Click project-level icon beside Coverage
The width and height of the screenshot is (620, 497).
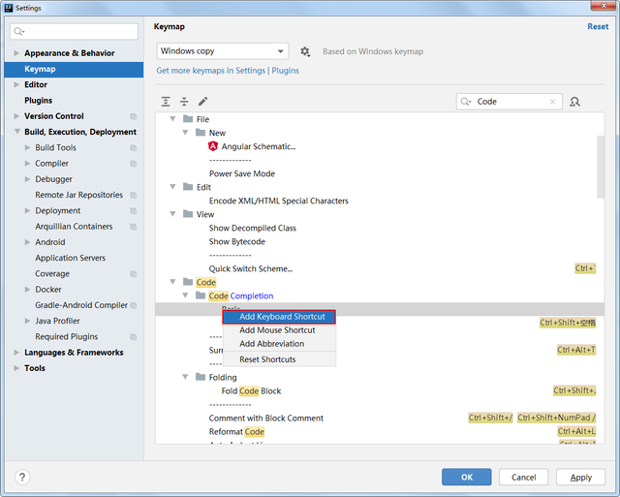pyautogui.click(x=134, y=273)
